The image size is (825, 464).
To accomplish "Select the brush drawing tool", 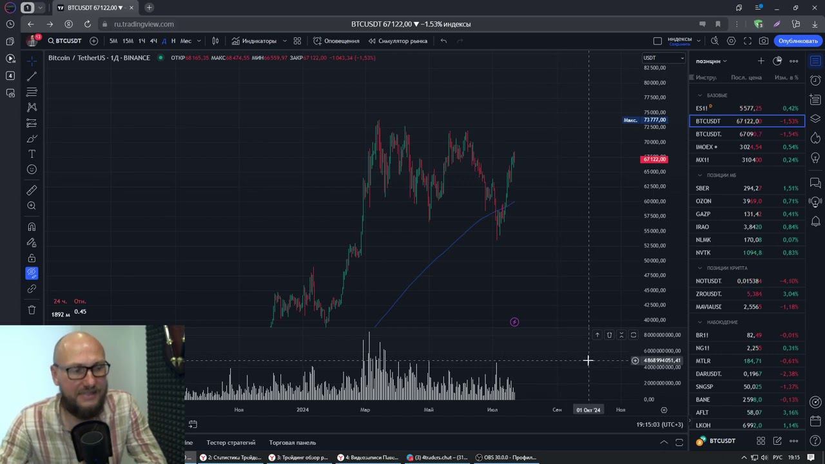I will coord(32,139).
